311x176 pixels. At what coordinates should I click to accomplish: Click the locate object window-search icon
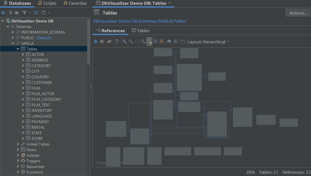[44, 13]
